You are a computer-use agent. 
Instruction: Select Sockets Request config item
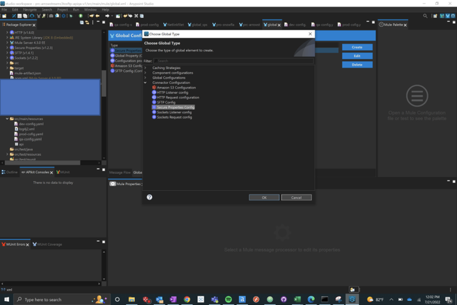point(172,117)
